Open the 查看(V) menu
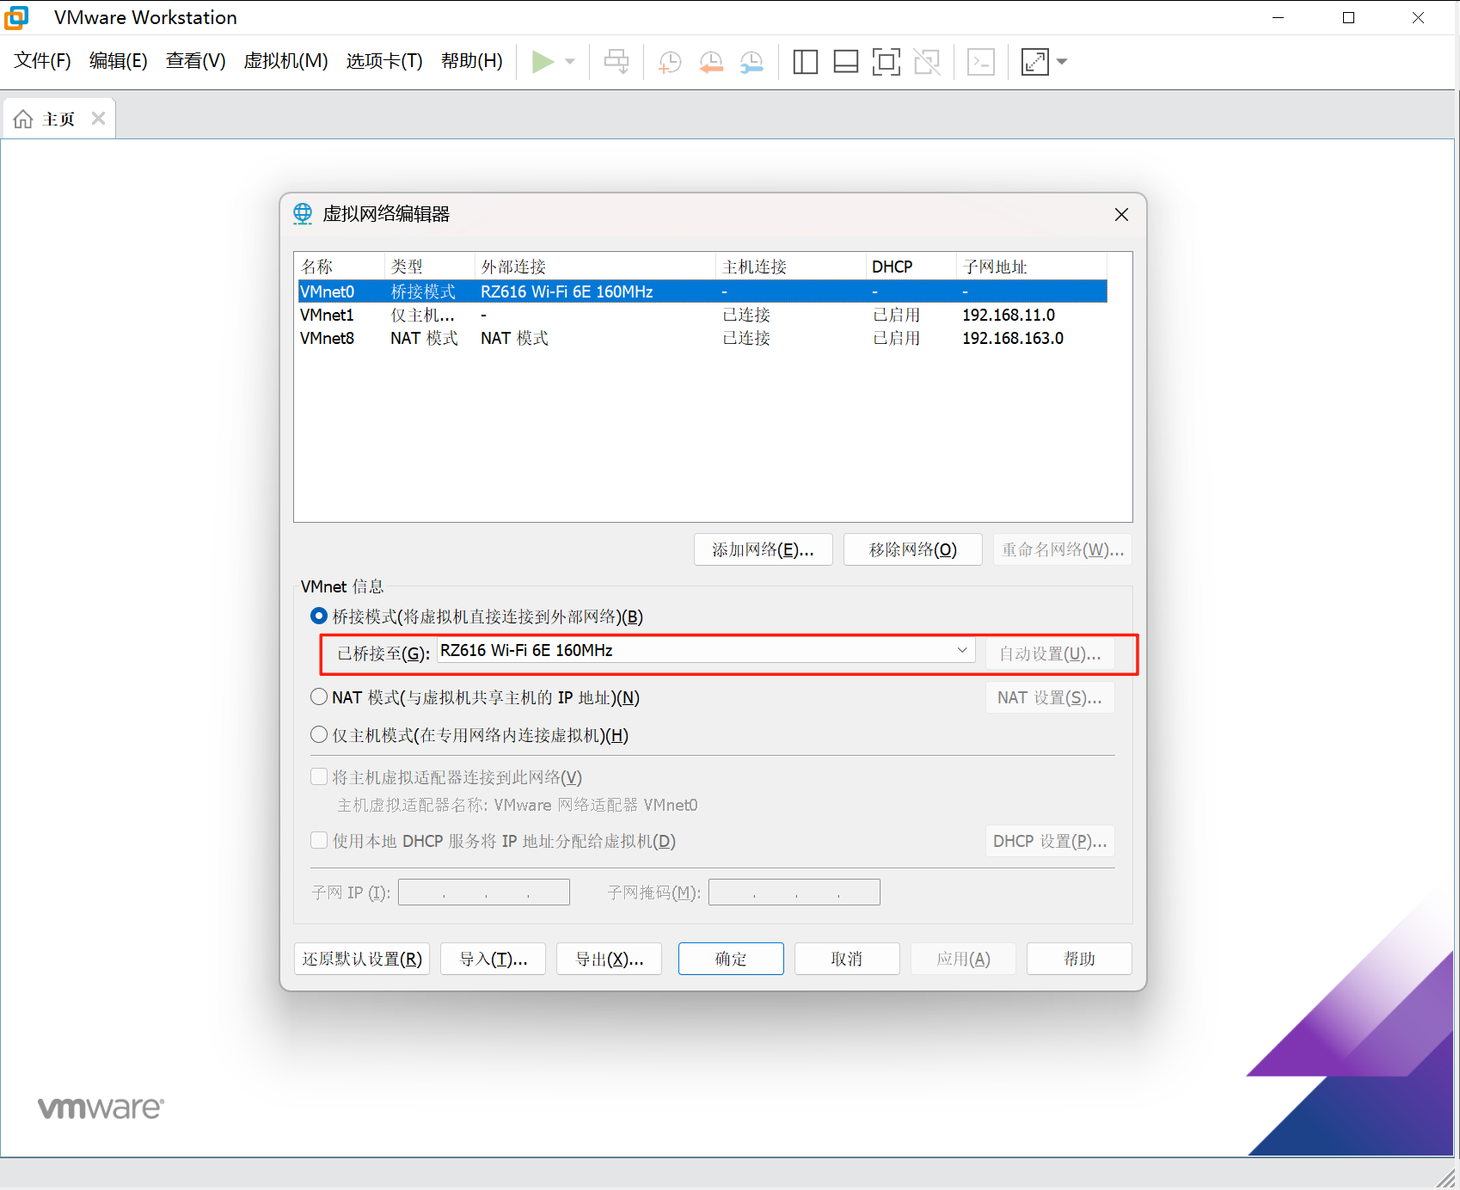Screen dimensions: 1460x1190 coord(195,61)
